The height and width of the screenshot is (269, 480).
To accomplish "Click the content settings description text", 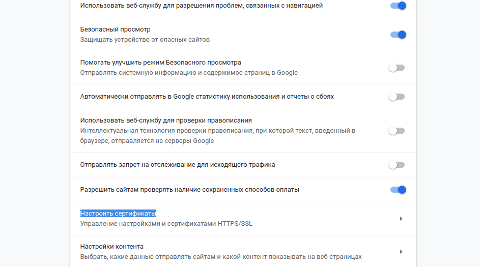I will coord(221,257).
